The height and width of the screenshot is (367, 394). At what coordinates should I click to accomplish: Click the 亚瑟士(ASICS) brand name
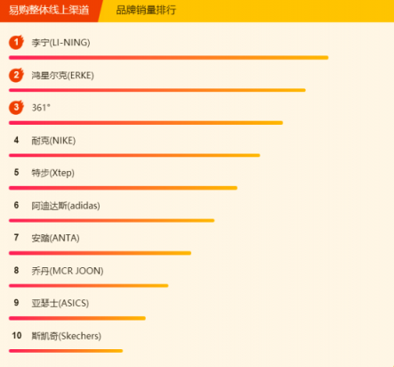point(60,303)
